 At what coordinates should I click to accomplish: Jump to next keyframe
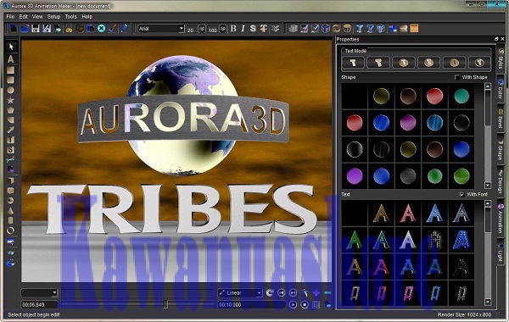point(293,293)
